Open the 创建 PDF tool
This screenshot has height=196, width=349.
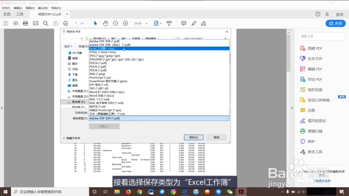click(311, 48)
